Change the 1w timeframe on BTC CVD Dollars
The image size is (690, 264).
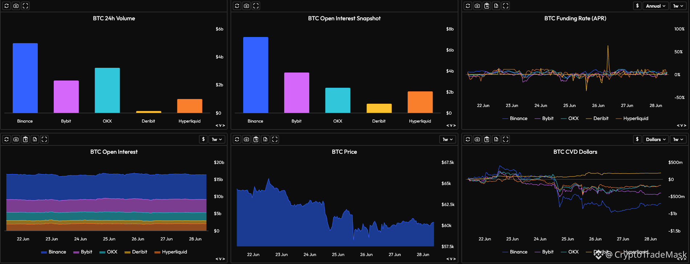[x=678, y=139]
